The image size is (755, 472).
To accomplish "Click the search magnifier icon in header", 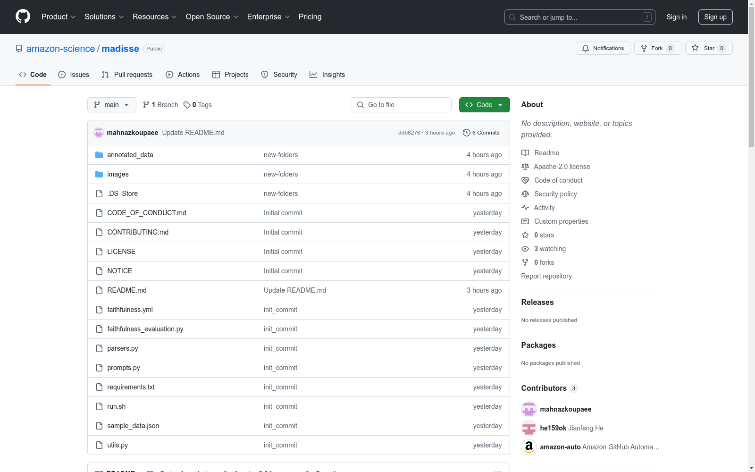I will click(512, 17).
